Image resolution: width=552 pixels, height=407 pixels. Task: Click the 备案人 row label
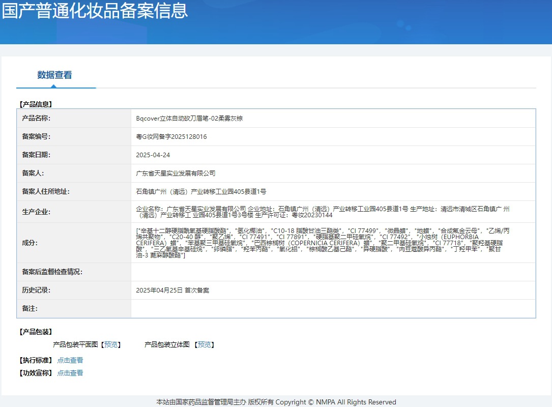click(33, 173)
